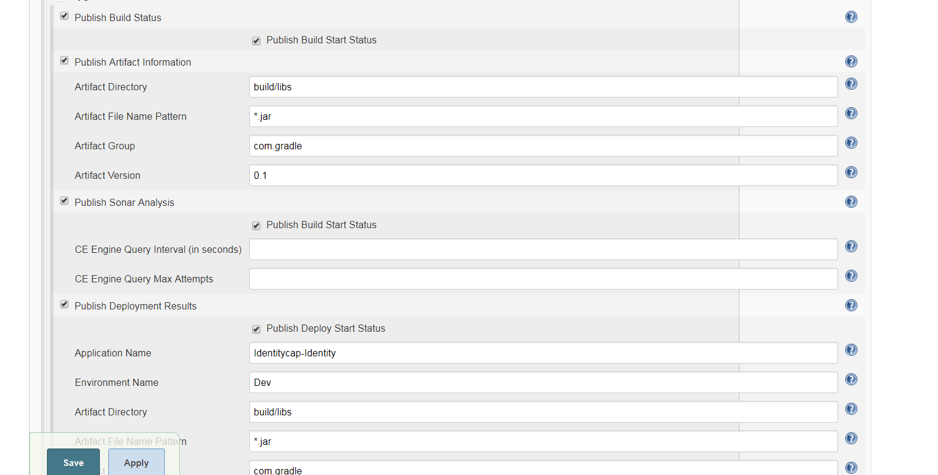Uncheck Publish Deploy Start Status
This screenshot has height=475, width=938.
[256, 329]
